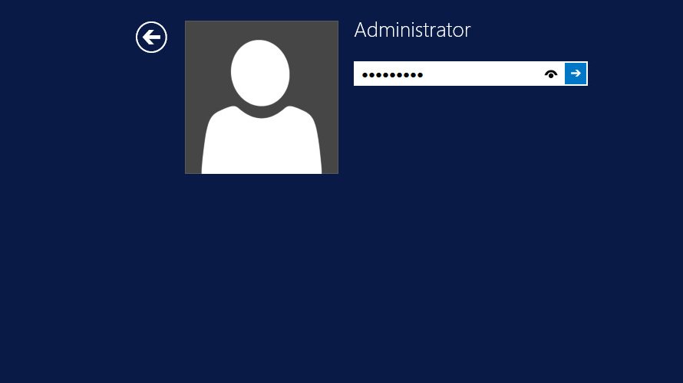Submit password with the blue arrow button

click(x=576, y=74)
